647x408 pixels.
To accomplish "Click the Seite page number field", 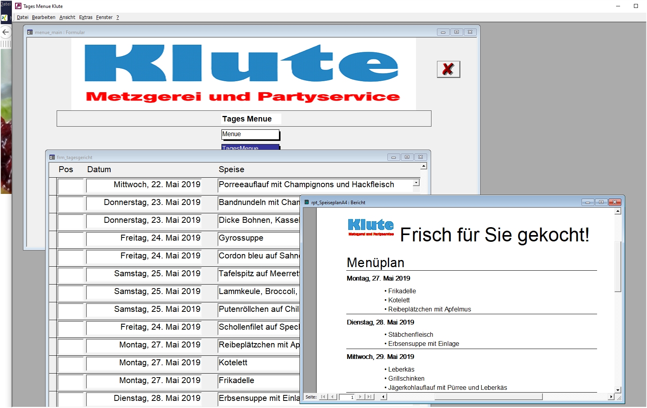I will 347,397.
